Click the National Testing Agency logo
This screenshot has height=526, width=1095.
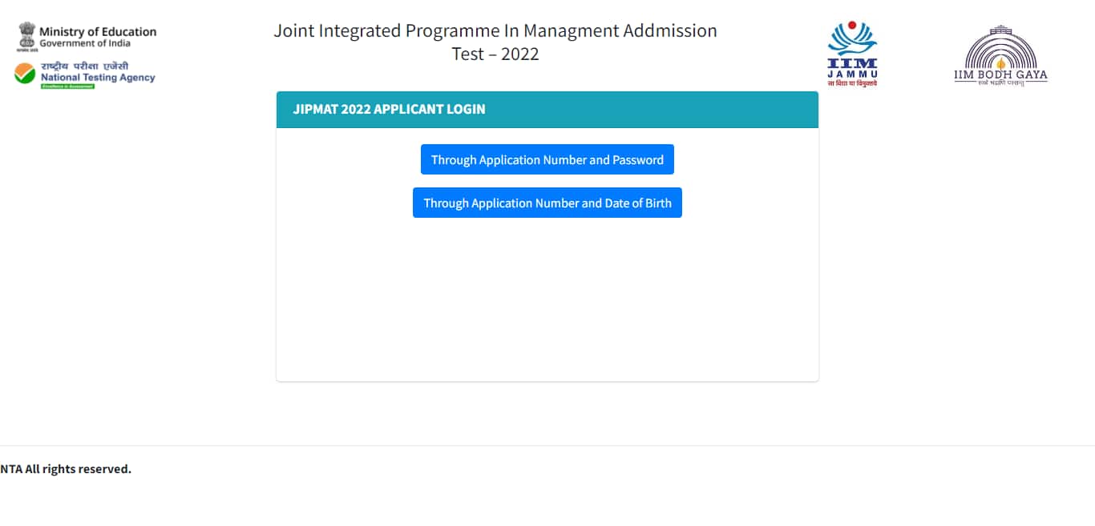click(85, 74)
